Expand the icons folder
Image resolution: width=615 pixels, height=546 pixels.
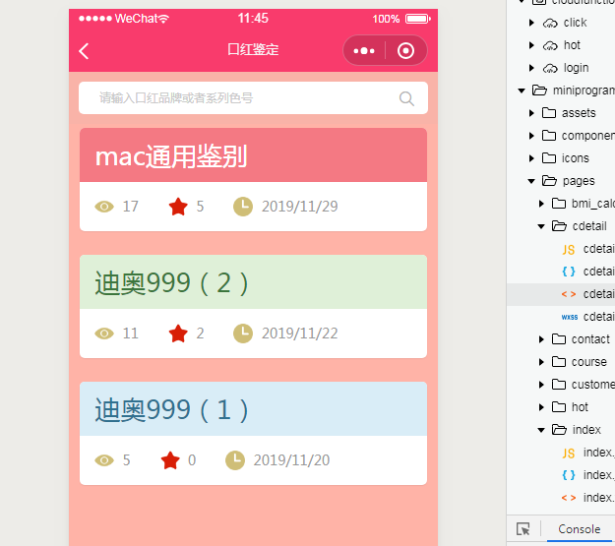pos(531,158)
